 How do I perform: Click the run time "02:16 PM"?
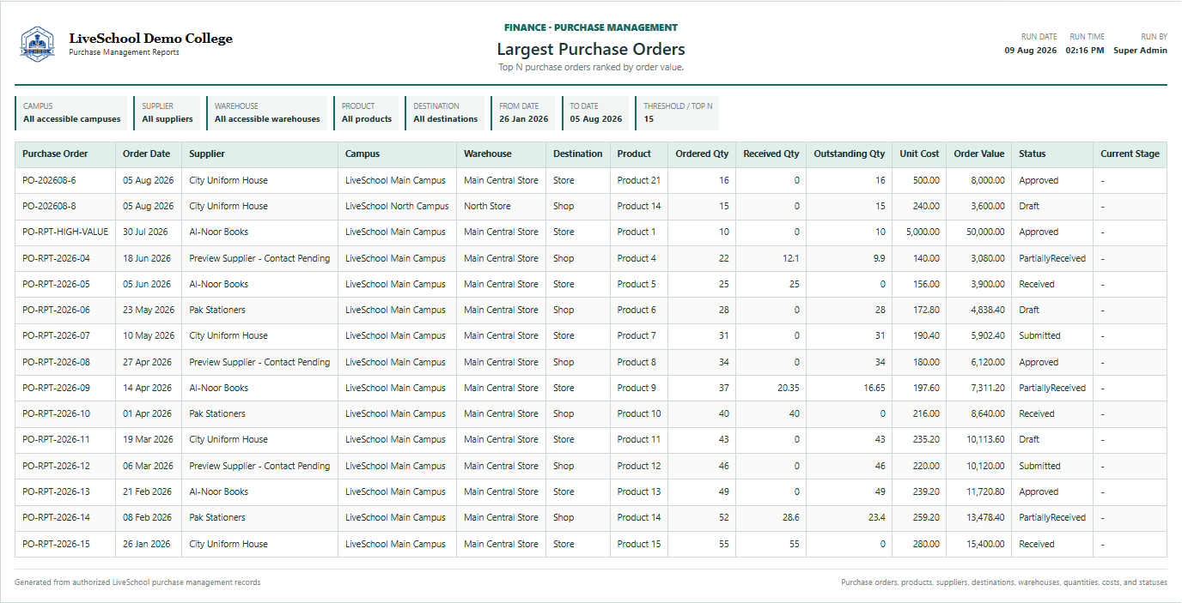click(1085, 51)
